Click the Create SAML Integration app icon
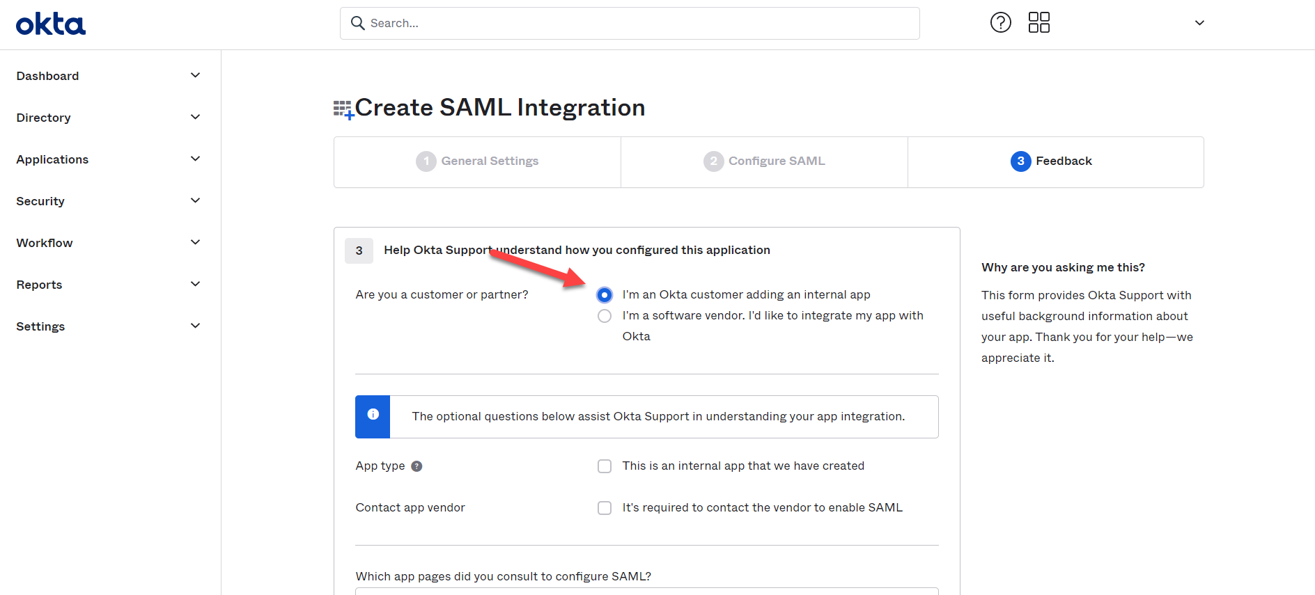The width and height of the screenshot is (1315, 595). pyautogui.click(x=343, y=109)
